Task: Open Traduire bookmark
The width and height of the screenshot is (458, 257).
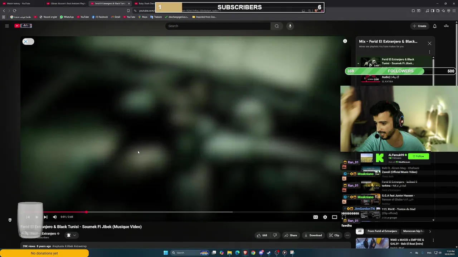Action: (x=156, y=17)
